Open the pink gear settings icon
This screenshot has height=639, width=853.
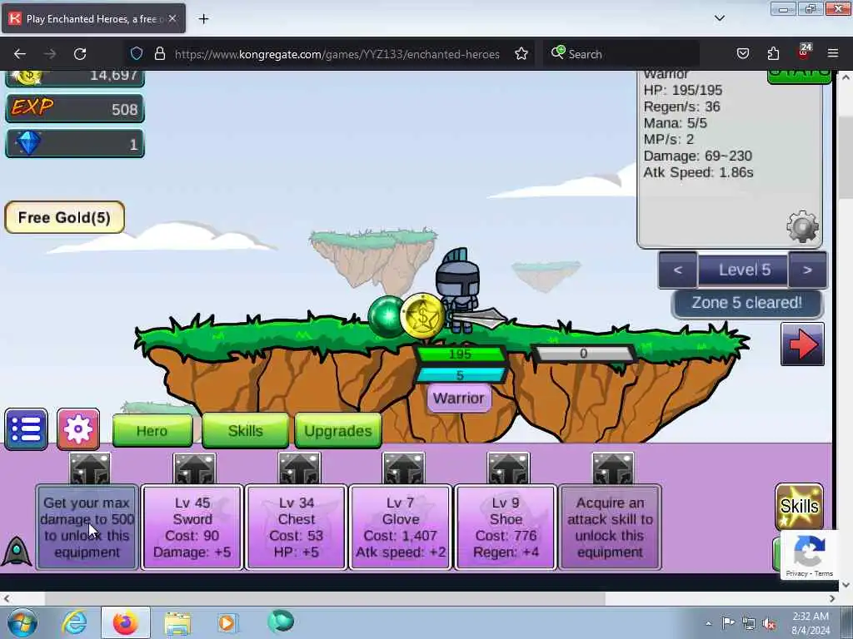tap(78, 429)
